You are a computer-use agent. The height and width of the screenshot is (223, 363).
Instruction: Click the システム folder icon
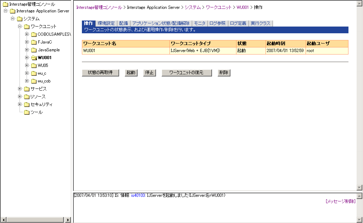pos(20,19)
